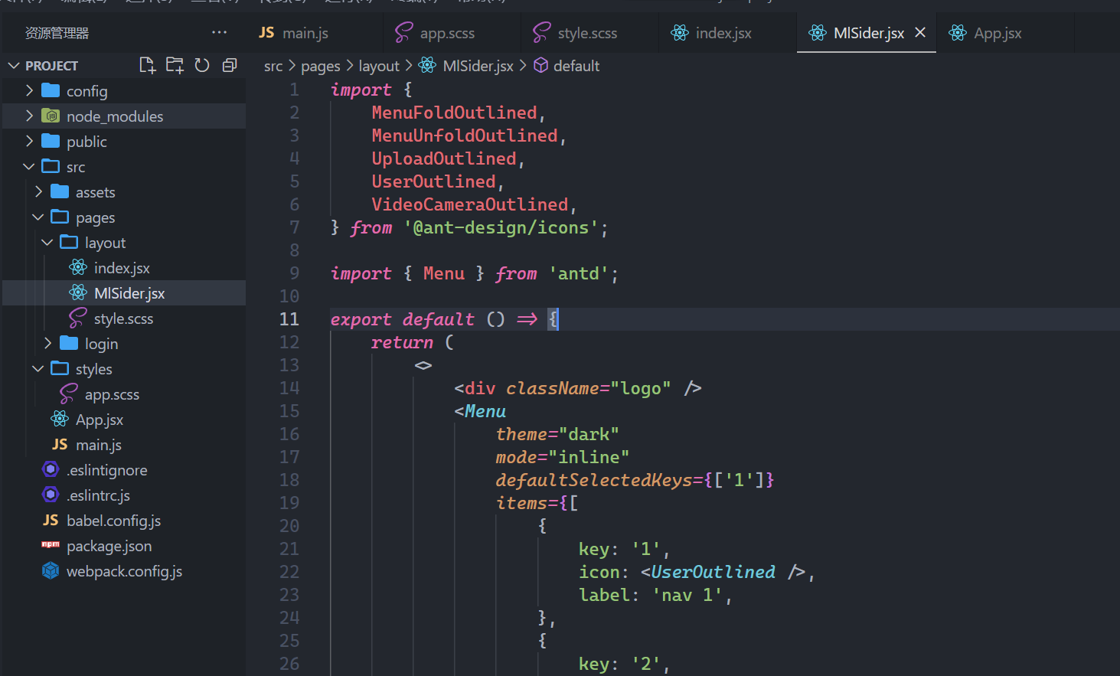The height and width of the screenshot is (676, 1120).
Task: Click the JS icon beside babel.config.js
Action: (51, 520)
